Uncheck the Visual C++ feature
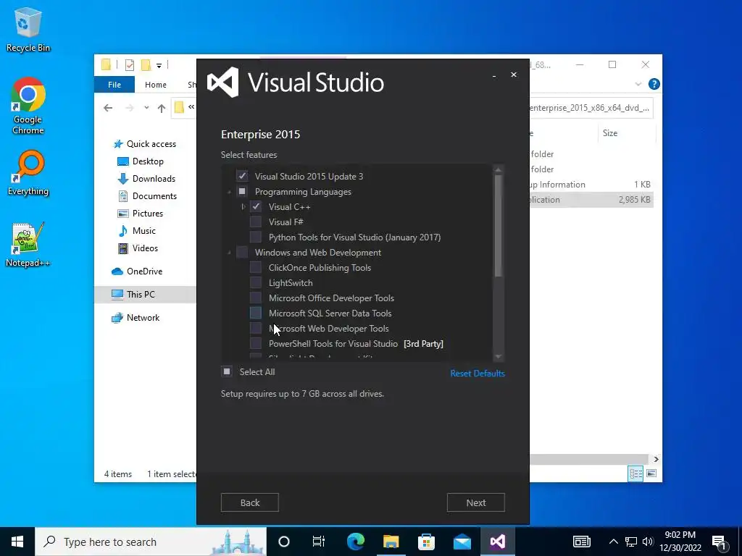This screenshot has height=556, width=742. point(256,206)
